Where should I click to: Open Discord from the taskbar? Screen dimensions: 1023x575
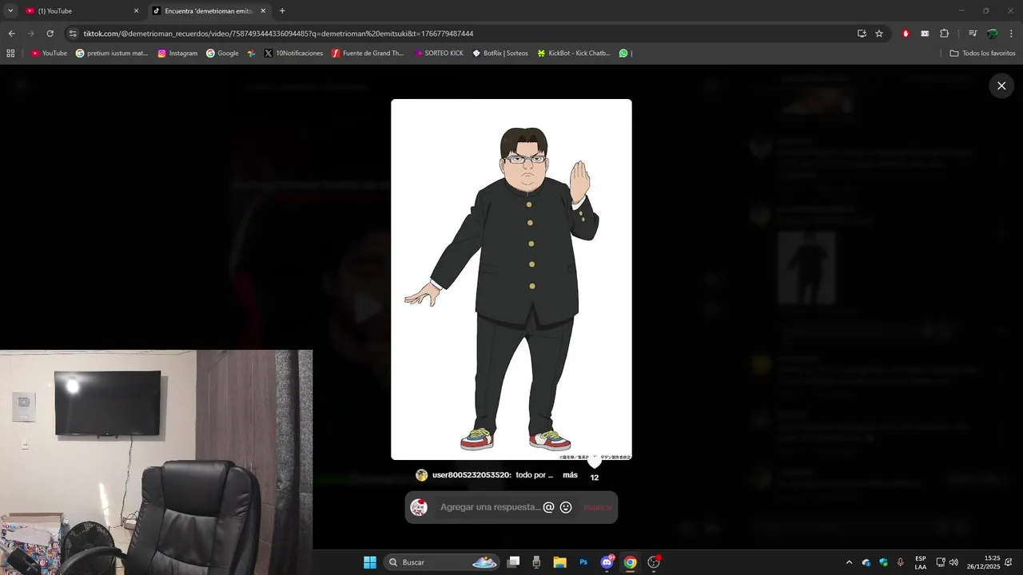pyautogui.click(x=607, y=562)
